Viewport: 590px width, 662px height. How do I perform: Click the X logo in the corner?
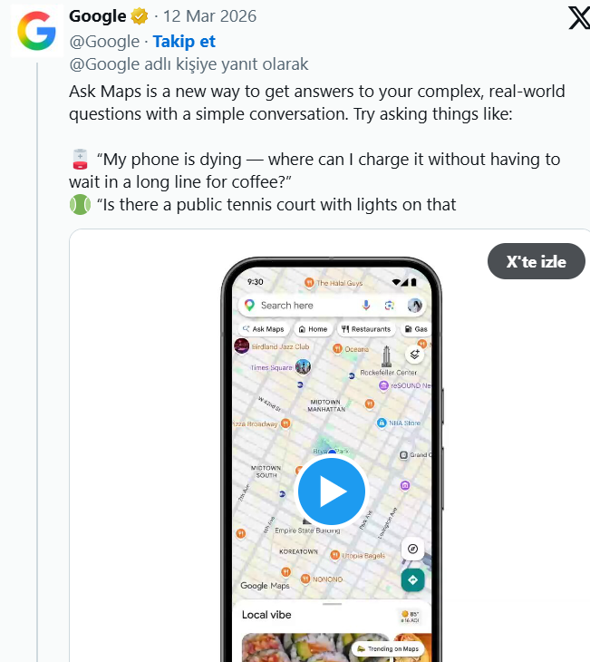tap(578, 17)
